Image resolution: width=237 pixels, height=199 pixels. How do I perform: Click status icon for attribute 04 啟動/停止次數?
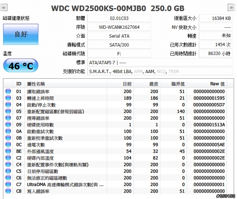click(x=8, y=104)
